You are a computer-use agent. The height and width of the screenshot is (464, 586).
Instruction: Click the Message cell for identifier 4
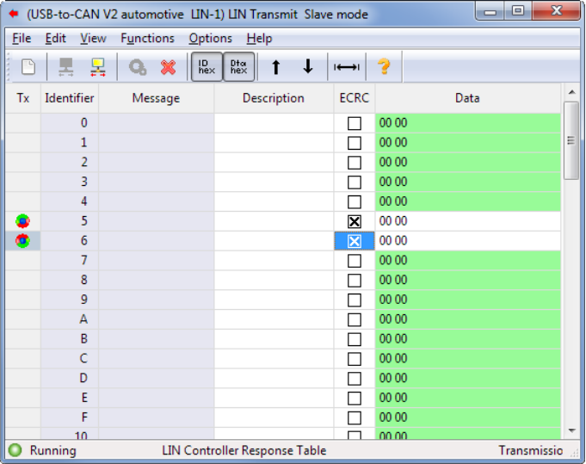coord(157,201)
